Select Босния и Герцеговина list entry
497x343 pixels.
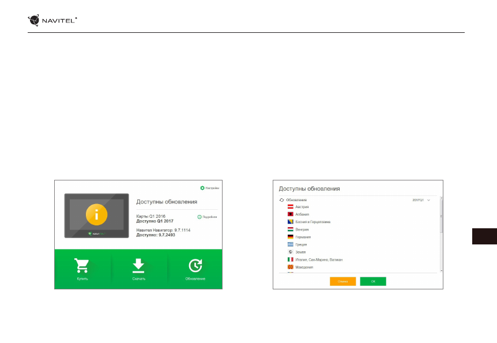point(312,221)
